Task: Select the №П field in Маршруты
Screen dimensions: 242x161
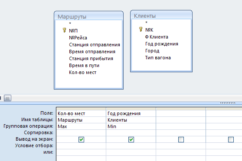Action: [73, 31]
